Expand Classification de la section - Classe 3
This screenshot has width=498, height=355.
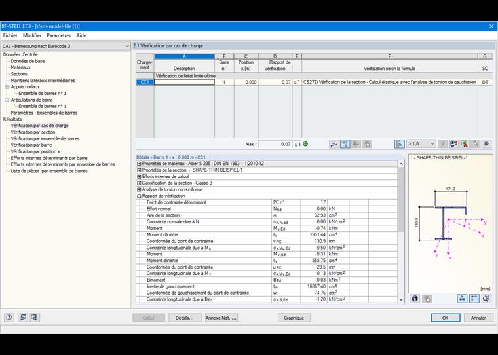139,183
